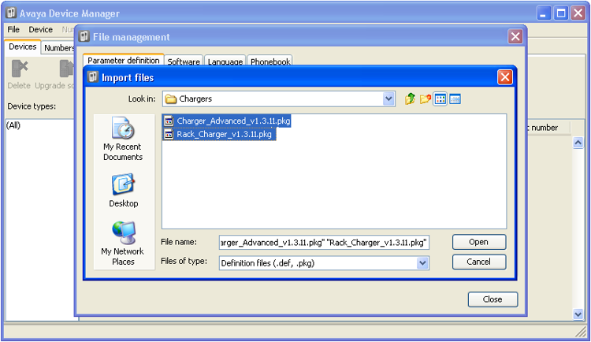Click the number column header
This screenshot has height=342, width=591.
548,128
